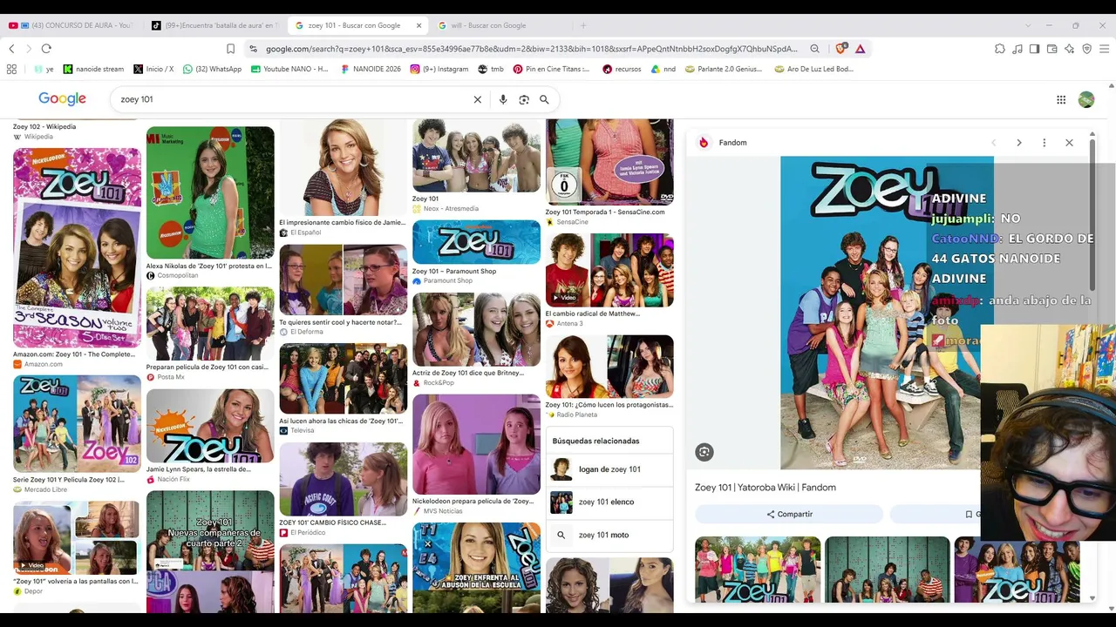Open the Nación Flix Jamie Lynn Spears result
Screen dimensions: 1116x627
tap(210, 426)
